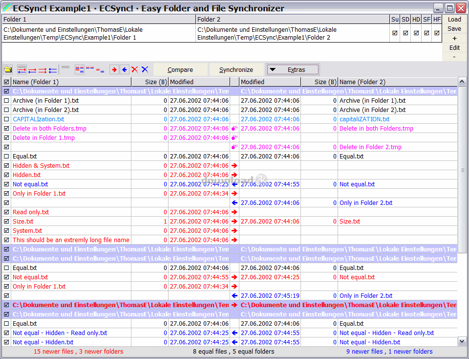The image size is (469, 359).
Task: Click the "15 newer files , 3 newer folders" status text
Action: click(x=78, y=352)
